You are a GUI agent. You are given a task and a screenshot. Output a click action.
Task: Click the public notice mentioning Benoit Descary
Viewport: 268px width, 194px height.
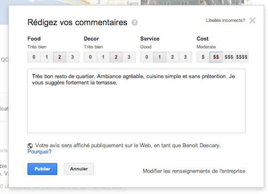pyautogui.click(x=128, y=145)
